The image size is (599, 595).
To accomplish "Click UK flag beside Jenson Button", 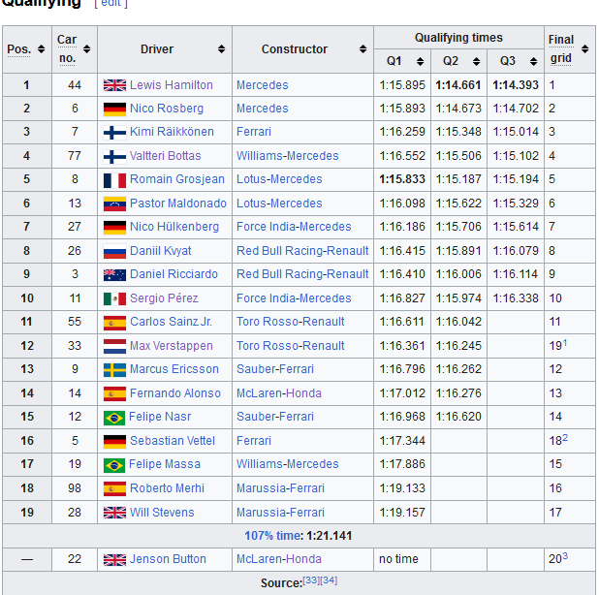I will coord(114,559).
